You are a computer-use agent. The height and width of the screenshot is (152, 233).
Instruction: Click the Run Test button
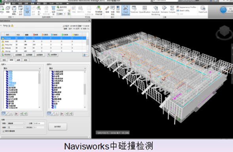[58, 127]
